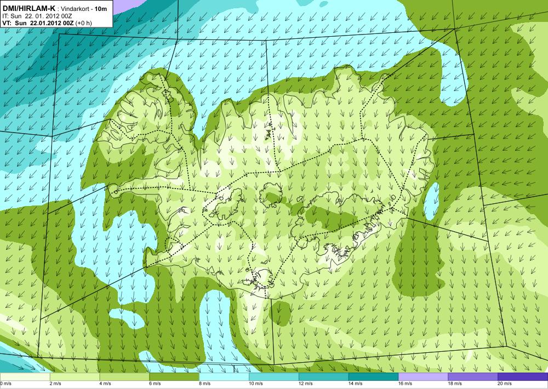Click the '20 m/s' legend label

click(x=505, y=384)
